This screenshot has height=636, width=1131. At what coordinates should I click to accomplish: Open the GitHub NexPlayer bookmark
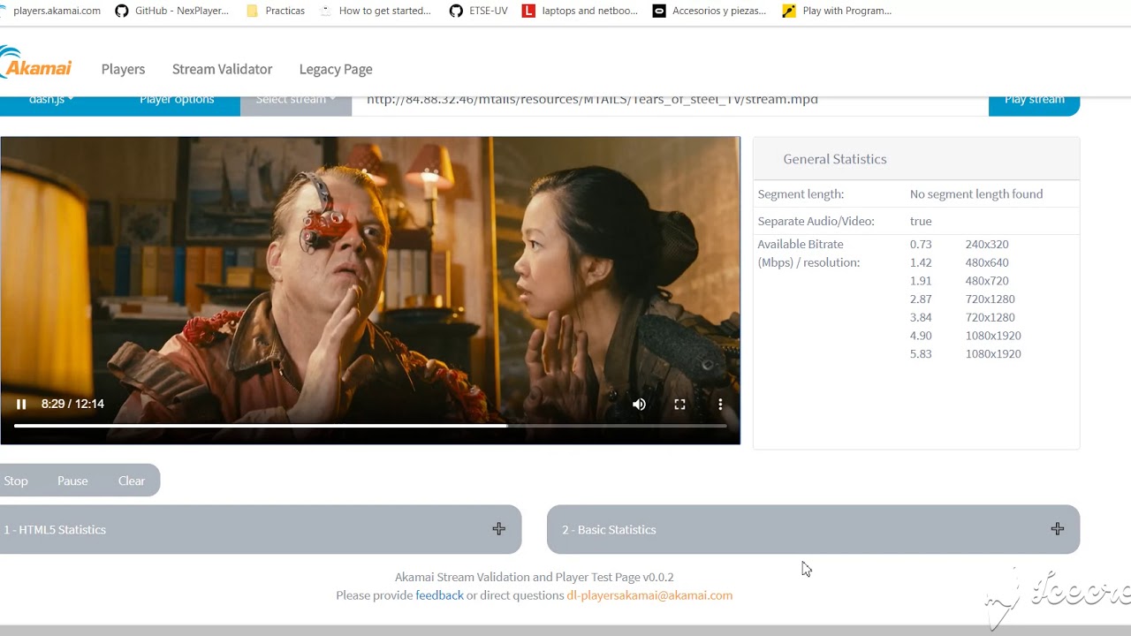pyautogui.click(x=171, y=11)
